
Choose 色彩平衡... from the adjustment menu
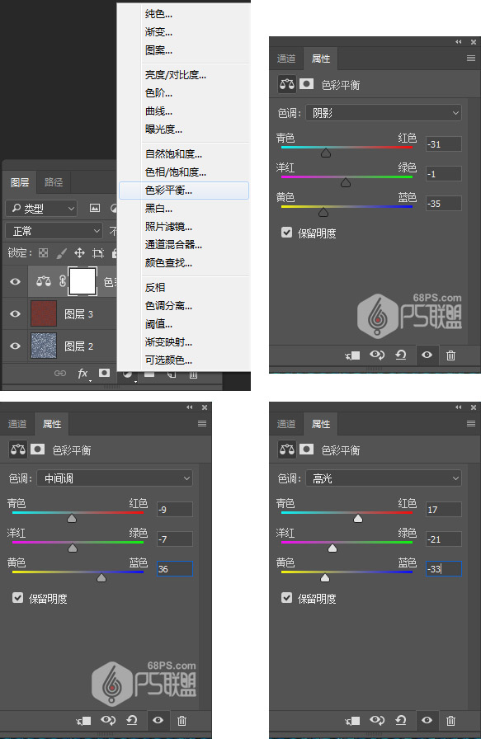click(x=184, y=191)
